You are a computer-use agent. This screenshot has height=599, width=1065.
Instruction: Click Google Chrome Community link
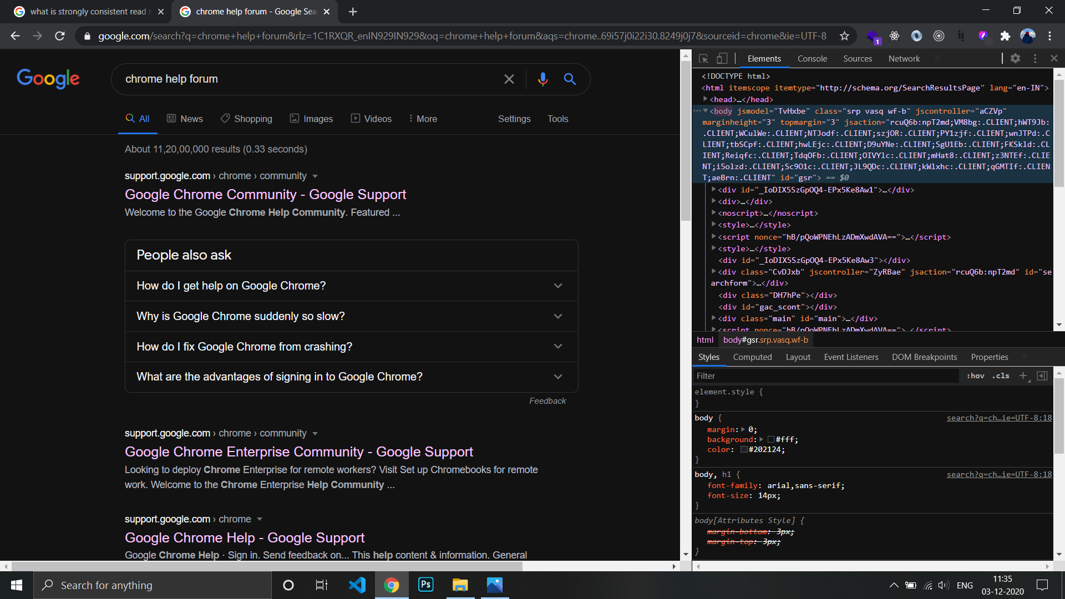click(266, 195)
